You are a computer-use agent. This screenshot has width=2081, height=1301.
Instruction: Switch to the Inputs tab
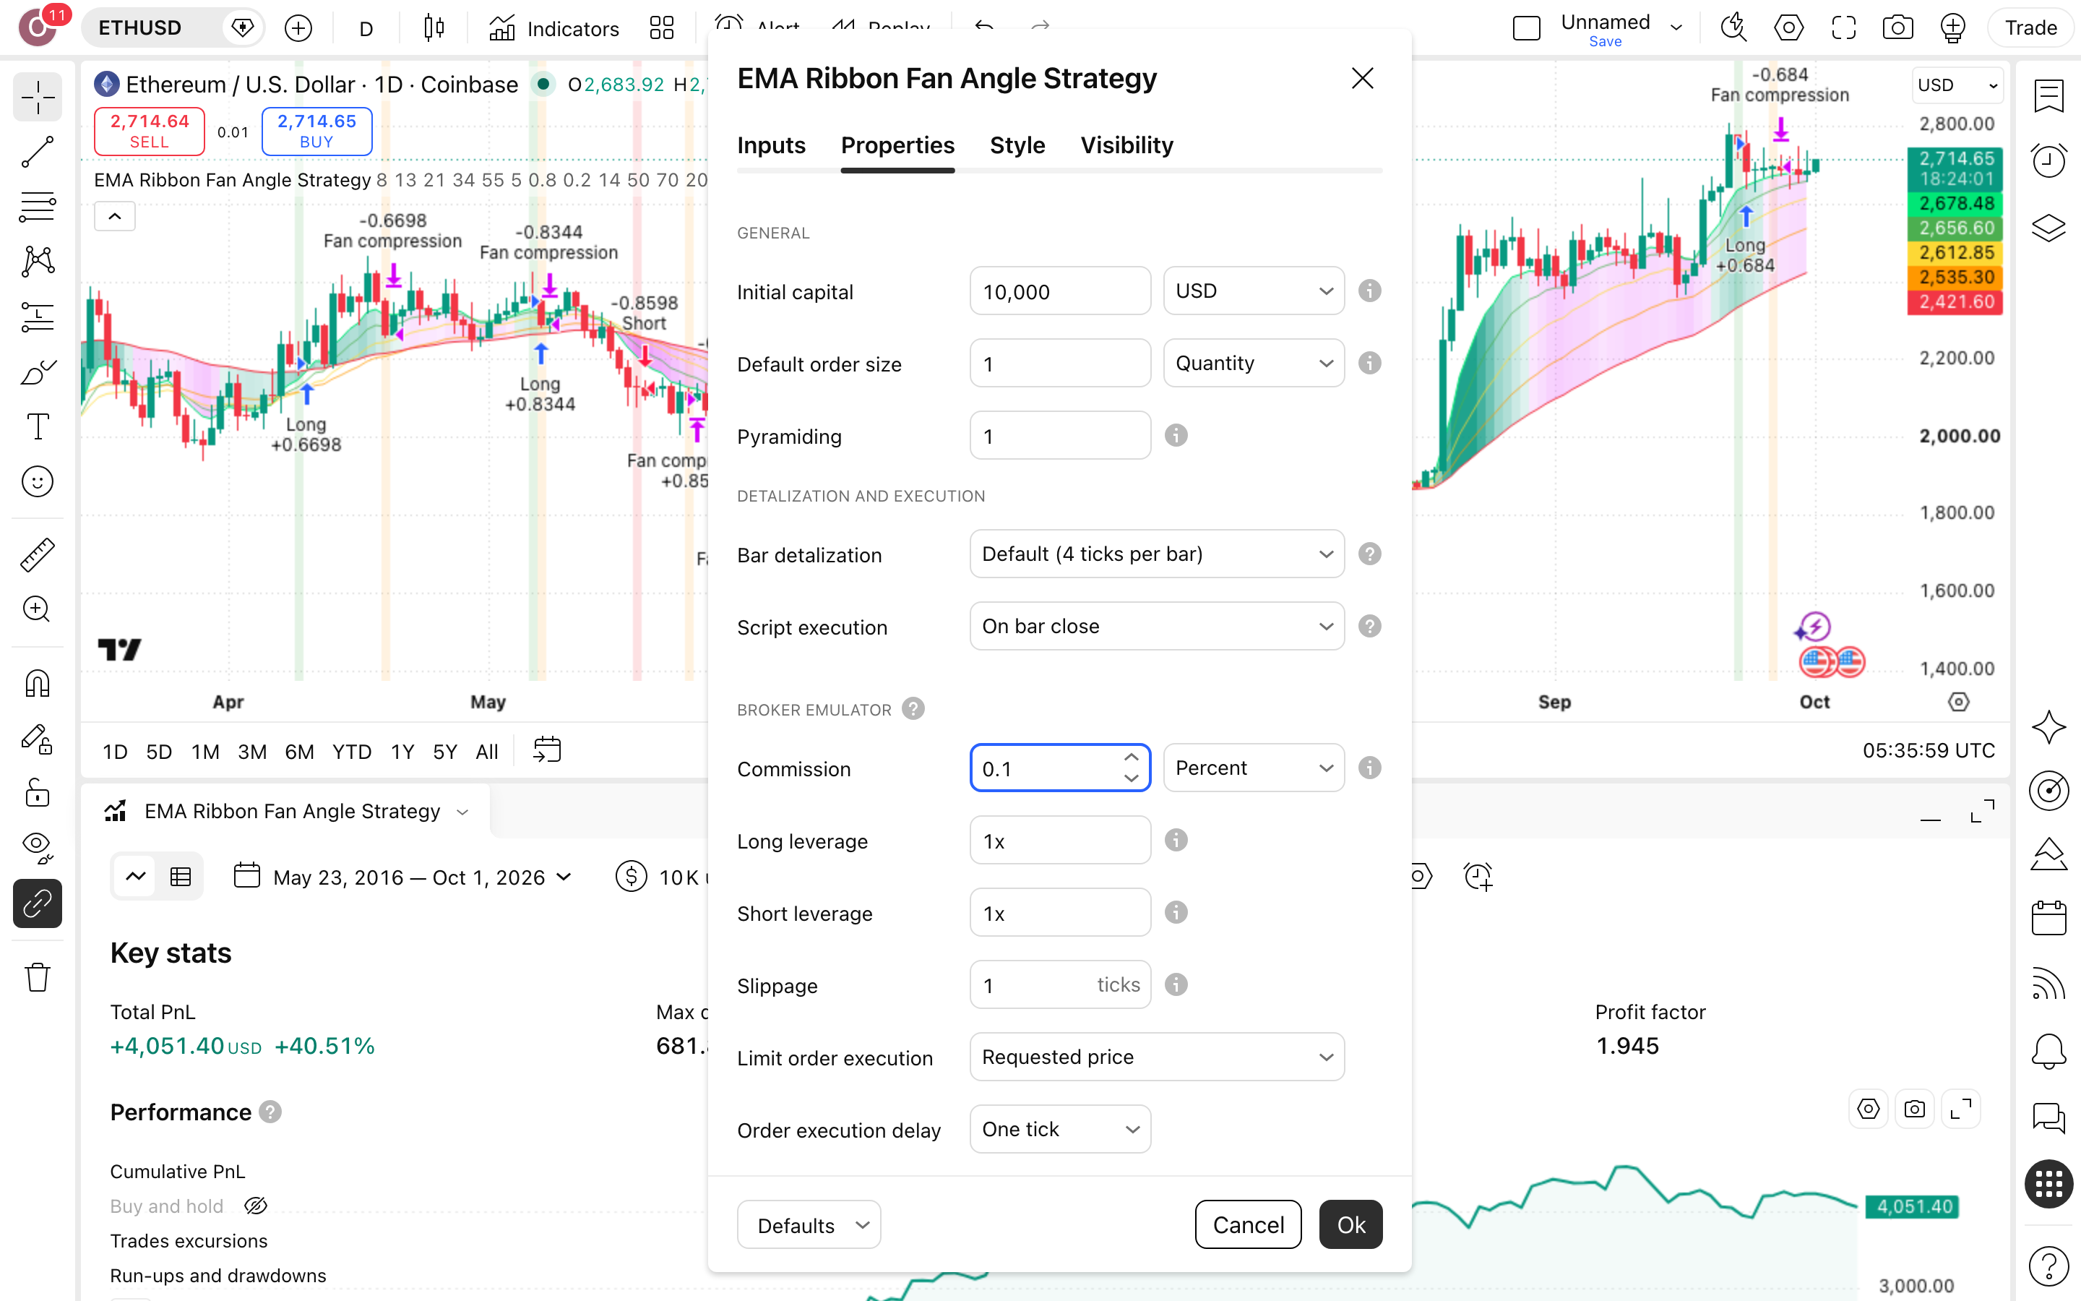pos(770,145)
